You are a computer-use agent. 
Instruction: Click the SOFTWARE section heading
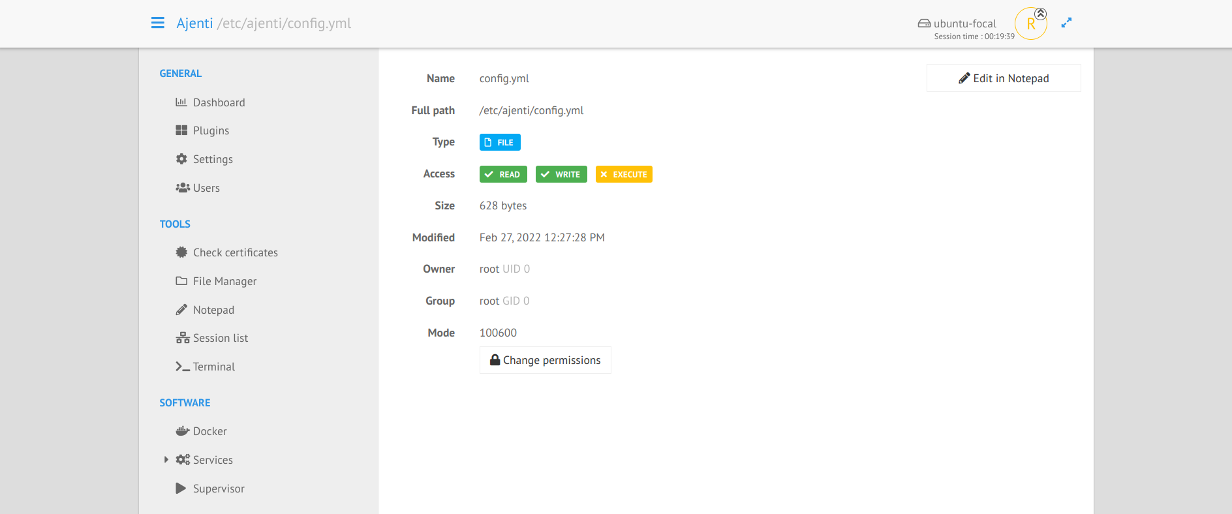tap(185, 403)
